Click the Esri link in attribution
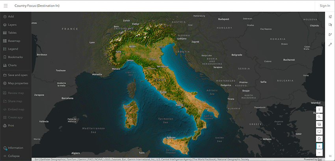Image resolution: width=335 pixels, height=161 pixels. click(320, 159)
